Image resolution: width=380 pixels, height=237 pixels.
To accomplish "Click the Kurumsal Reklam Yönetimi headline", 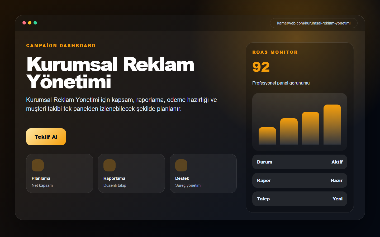I will 110,73.
